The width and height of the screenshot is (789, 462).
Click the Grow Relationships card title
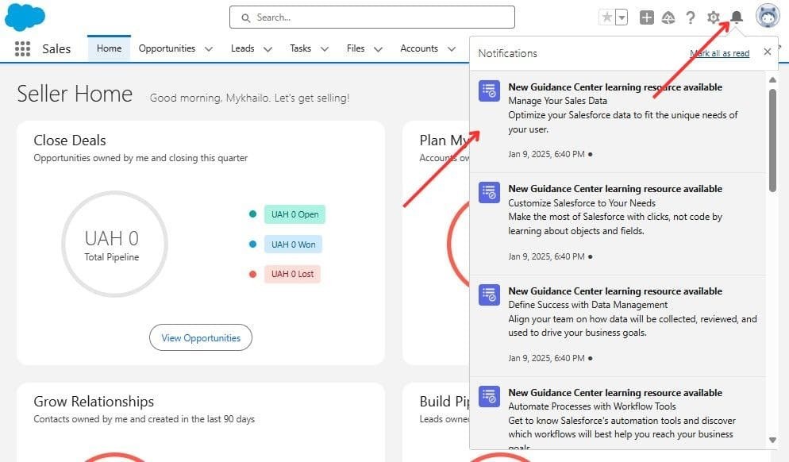pos(94,402)
